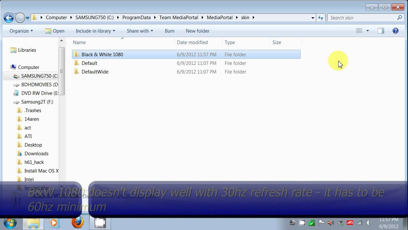Select the Black & White 1080 folder
Image resolution: width=408 pixels, height=230 pixels.
click(x=186, y=54)
